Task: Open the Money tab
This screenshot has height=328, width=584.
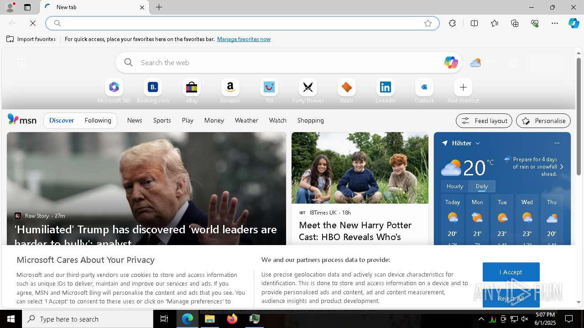Action: 214,120
